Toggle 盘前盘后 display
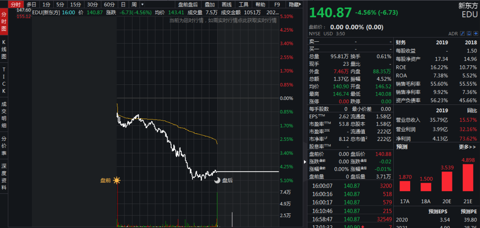Viewport: 480px width, 228px height. coord(188,4)
